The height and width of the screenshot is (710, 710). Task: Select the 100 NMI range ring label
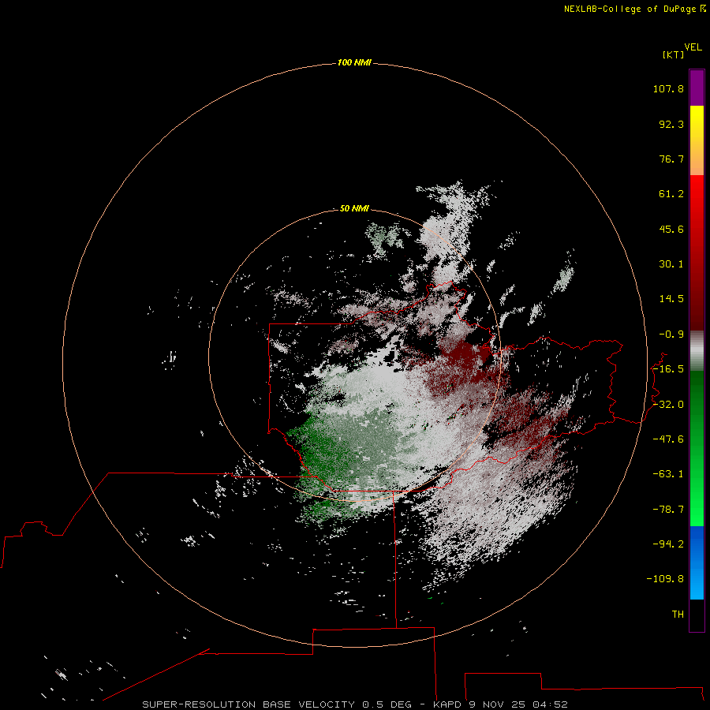[354, 62]
